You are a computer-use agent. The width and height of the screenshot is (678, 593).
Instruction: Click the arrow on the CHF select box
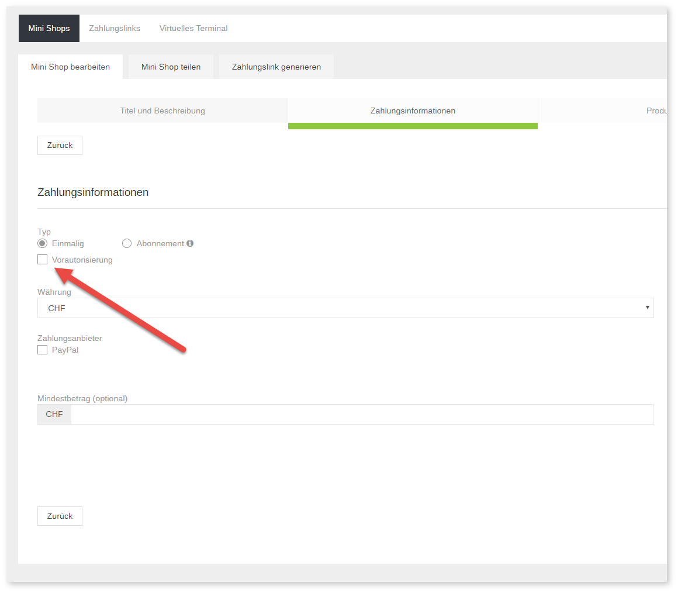pyautogui.click(x=647, y=308)
